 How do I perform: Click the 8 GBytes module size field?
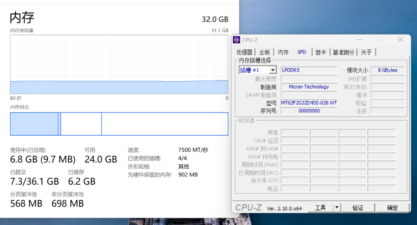(388, 70)
